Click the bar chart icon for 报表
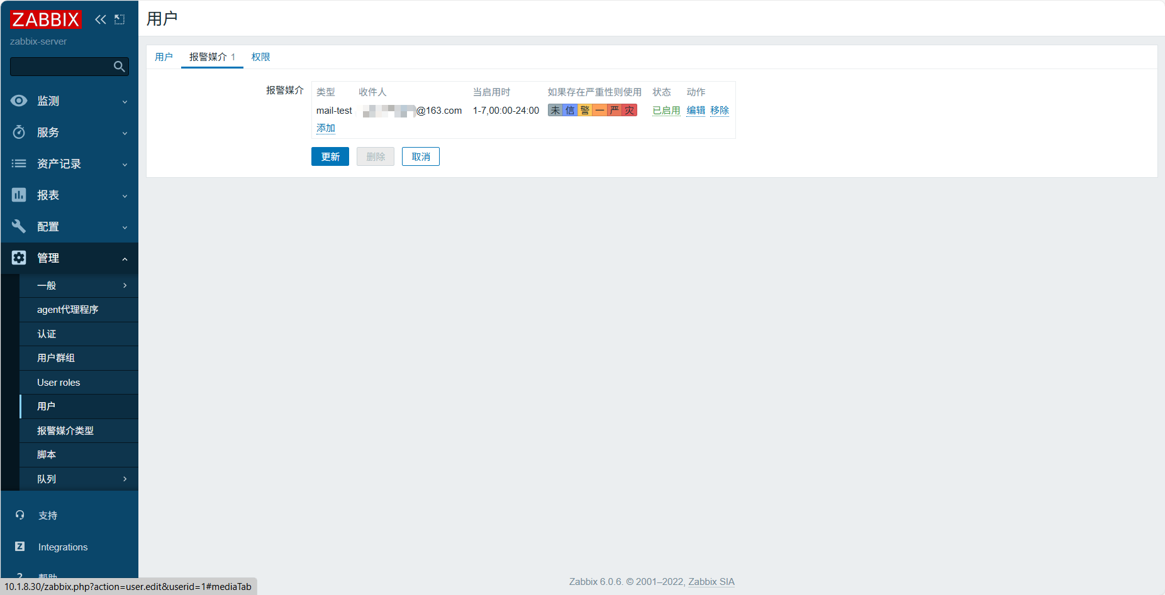The image size is (1165, 595). coord(19,195)
